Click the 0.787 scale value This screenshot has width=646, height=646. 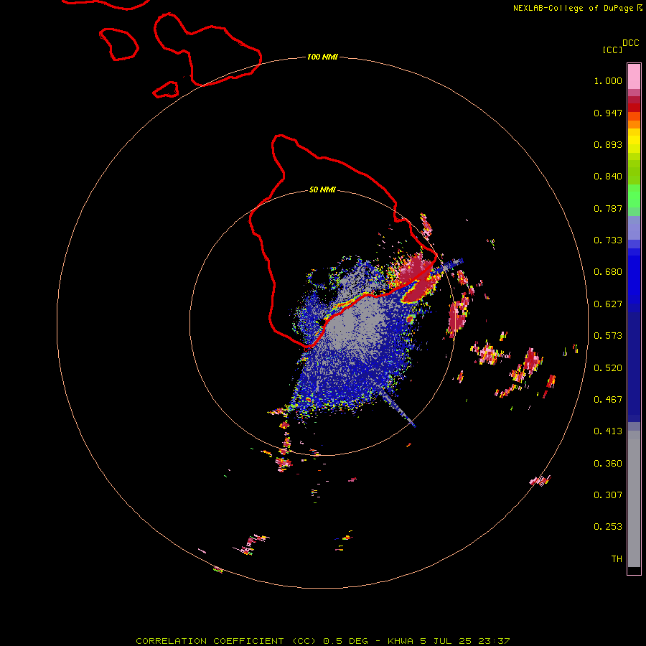tap(608, 208)
